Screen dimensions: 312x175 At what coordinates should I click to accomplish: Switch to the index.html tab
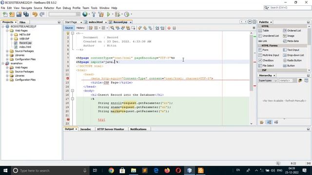click(96, 22)
